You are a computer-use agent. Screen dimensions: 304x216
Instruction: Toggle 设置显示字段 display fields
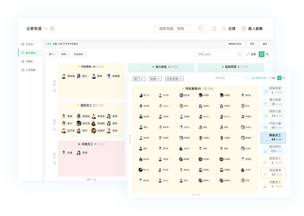[x=259, y=78]
